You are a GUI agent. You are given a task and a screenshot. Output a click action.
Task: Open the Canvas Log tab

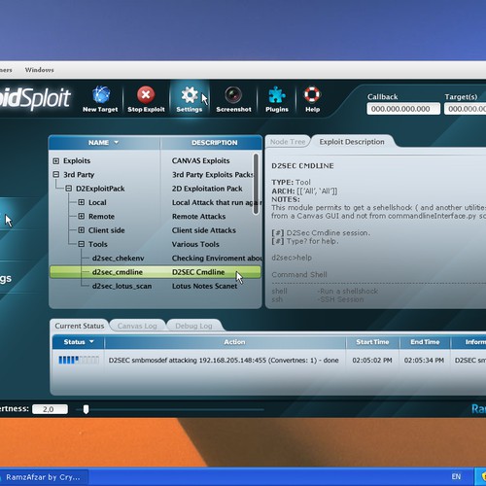(x=137, y=326)
